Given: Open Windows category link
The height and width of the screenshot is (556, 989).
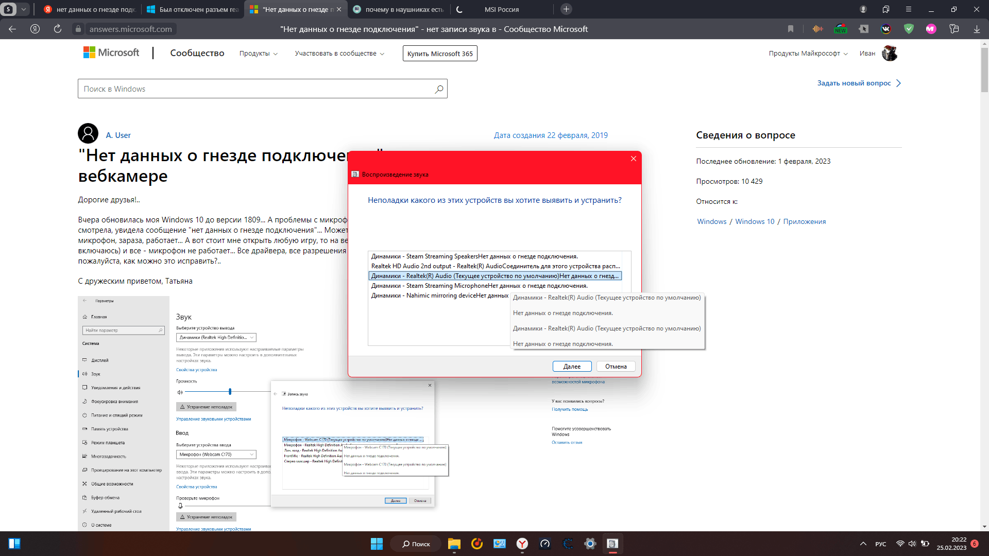Looking at the screenshot, I should 711,221.
